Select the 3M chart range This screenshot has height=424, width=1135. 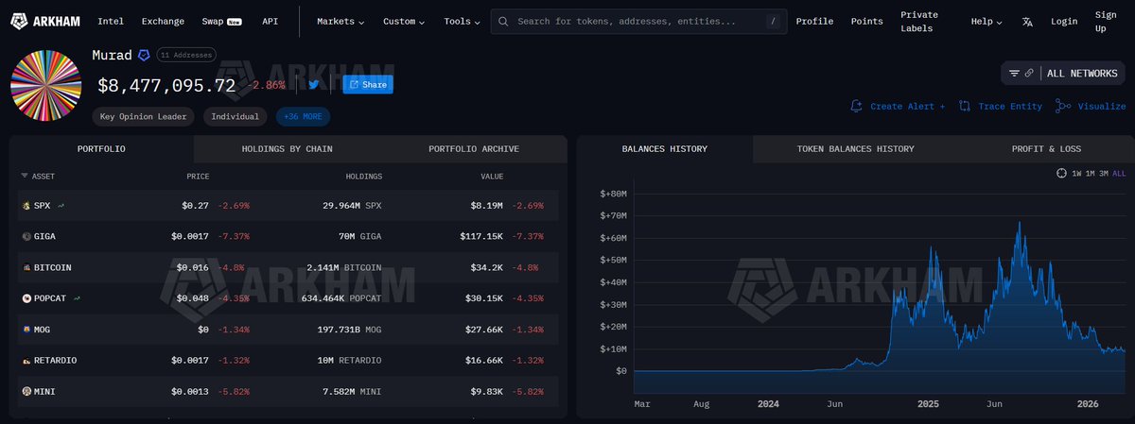tap(1103, 174)
